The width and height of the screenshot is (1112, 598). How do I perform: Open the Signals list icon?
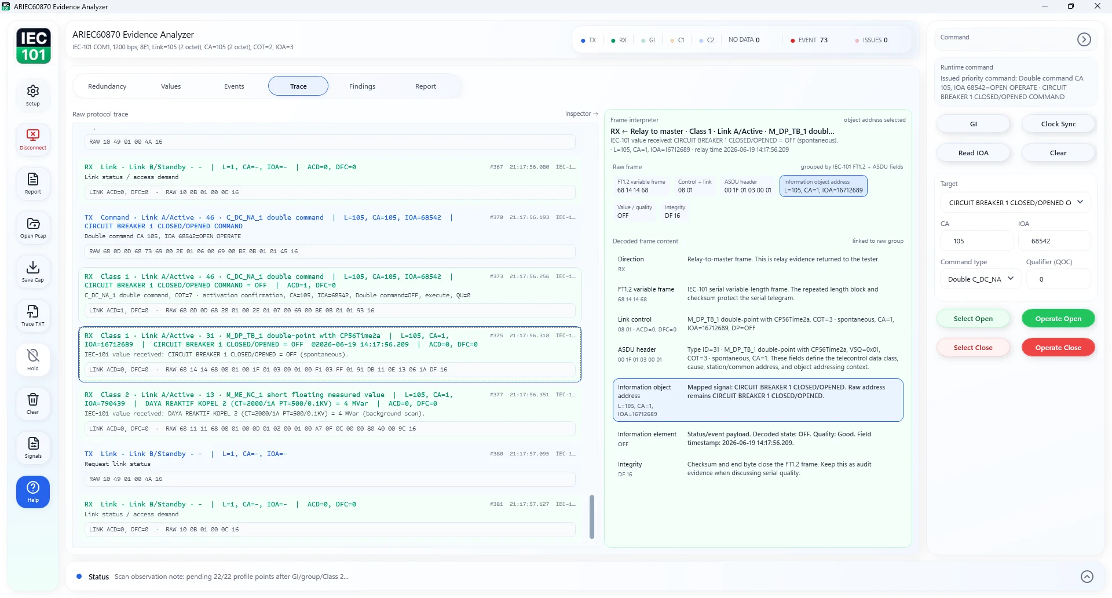(33, 447)
